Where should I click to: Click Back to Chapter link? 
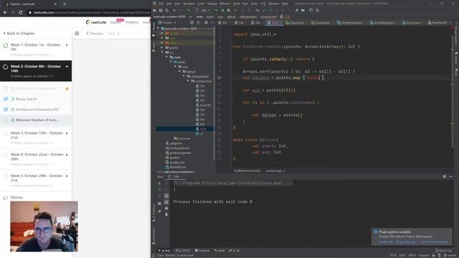19,34
